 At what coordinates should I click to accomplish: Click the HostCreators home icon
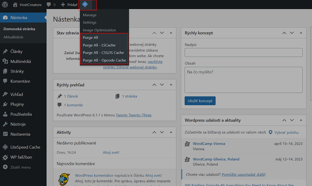(15, 5)
